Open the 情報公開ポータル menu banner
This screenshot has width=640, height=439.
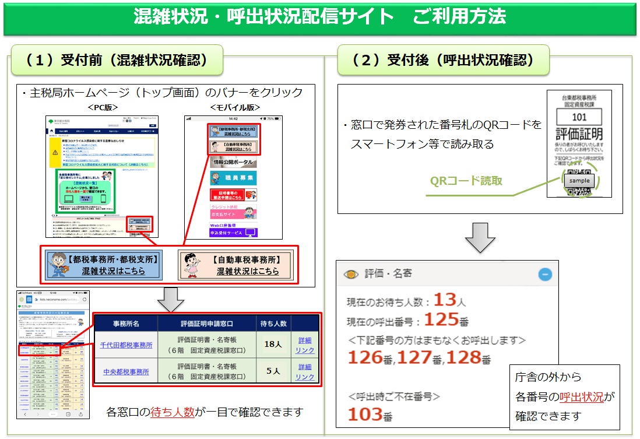(x=233, y=161)
